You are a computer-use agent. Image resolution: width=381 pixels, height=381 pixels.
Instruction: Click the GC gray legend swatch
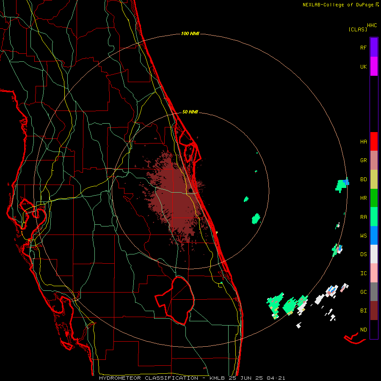click(x=374, y=292)
